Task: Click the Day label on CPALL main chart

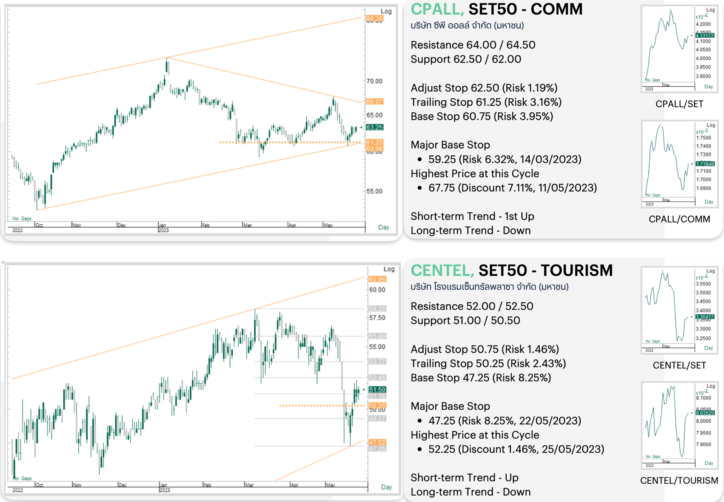Action: pos(384,227)
